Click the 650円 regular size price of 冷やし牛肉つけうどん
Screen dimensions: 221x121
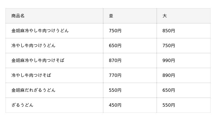click(x=115, y=45)
